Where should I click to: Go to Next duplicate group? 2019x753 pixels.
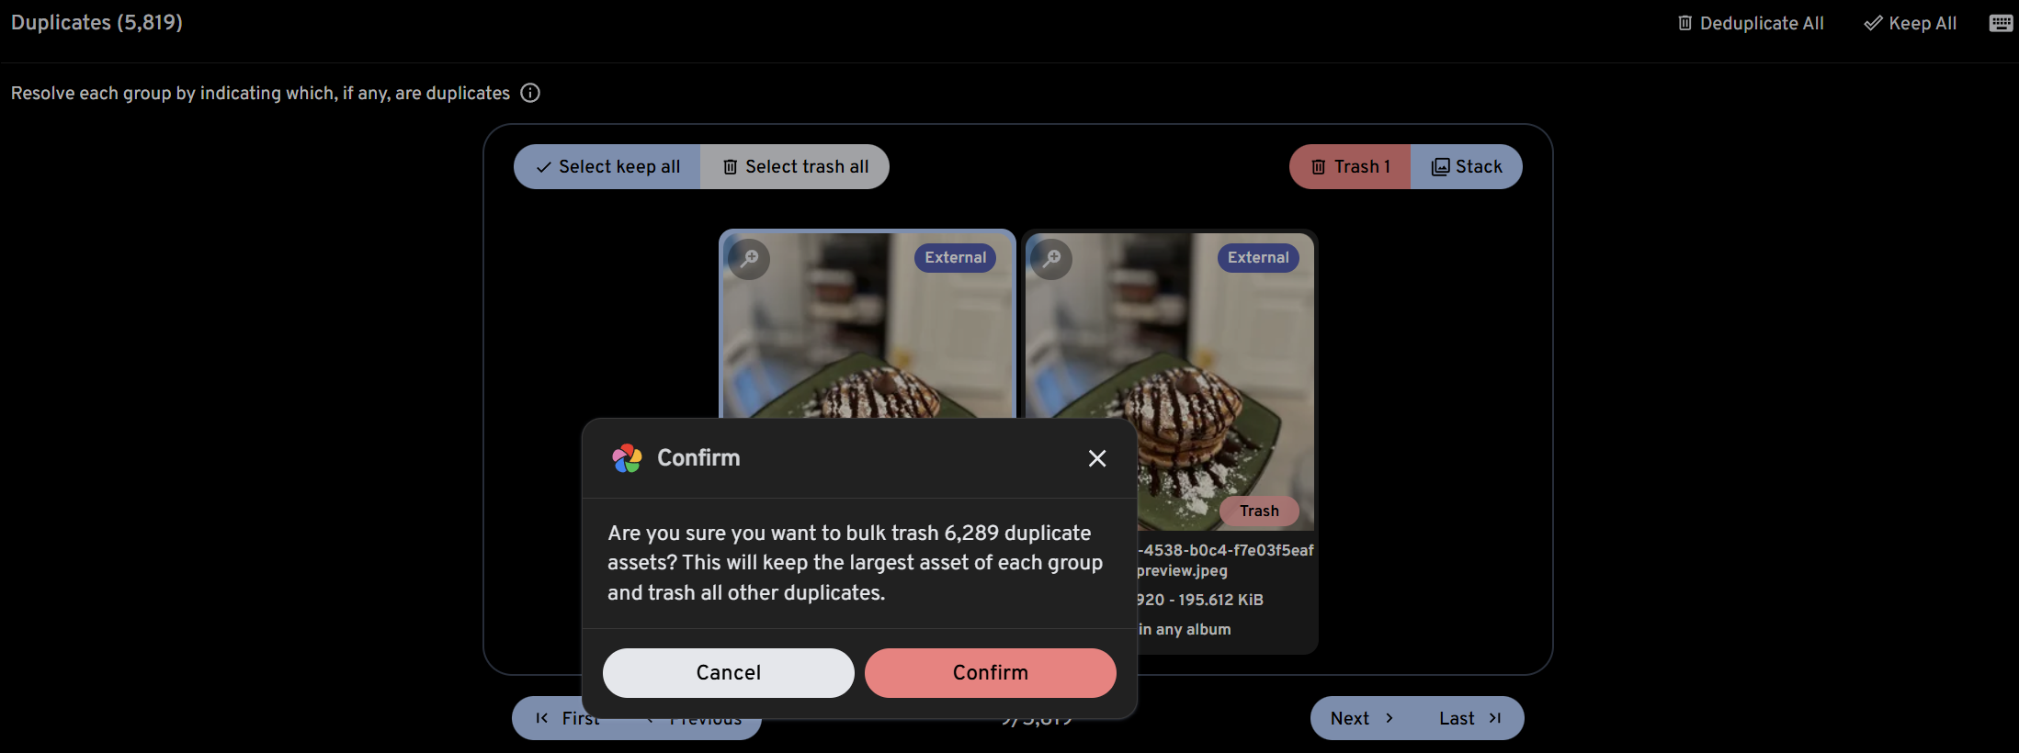tap(1363, 718)
